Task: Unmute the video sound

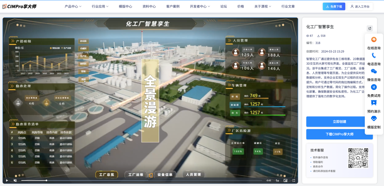Action: (15, 181)
